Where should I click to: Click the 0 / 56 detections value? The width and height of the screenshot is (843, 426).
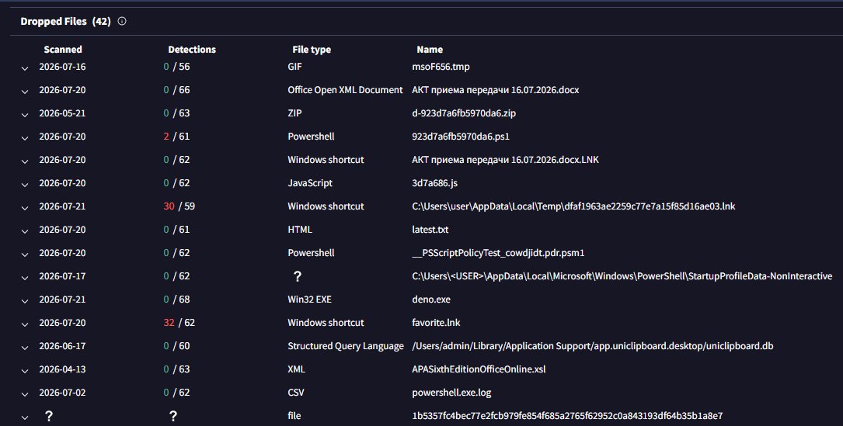coord(176,67)
